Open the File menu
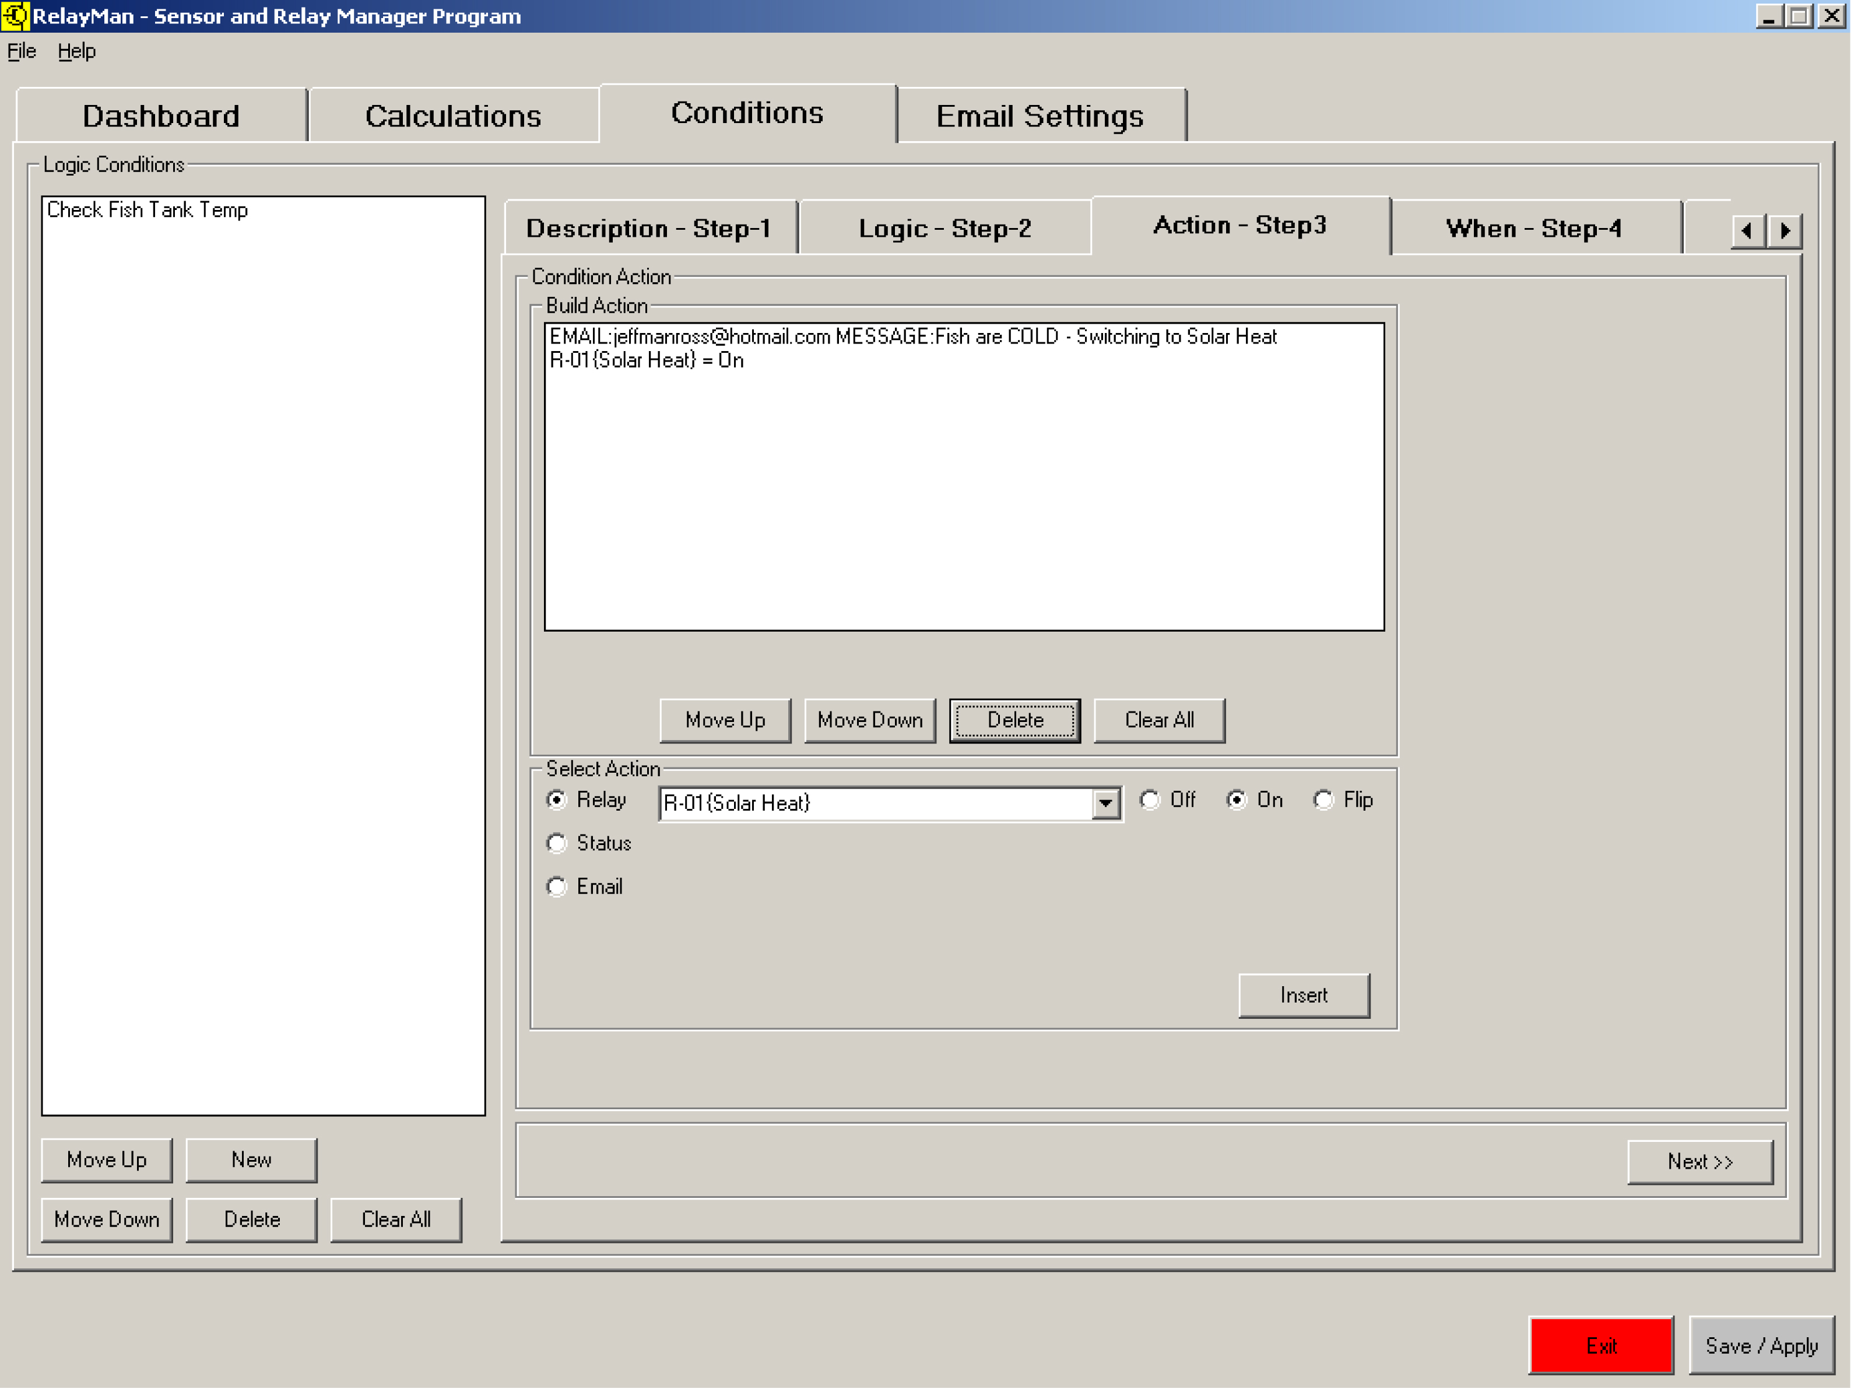 point(22,51)
